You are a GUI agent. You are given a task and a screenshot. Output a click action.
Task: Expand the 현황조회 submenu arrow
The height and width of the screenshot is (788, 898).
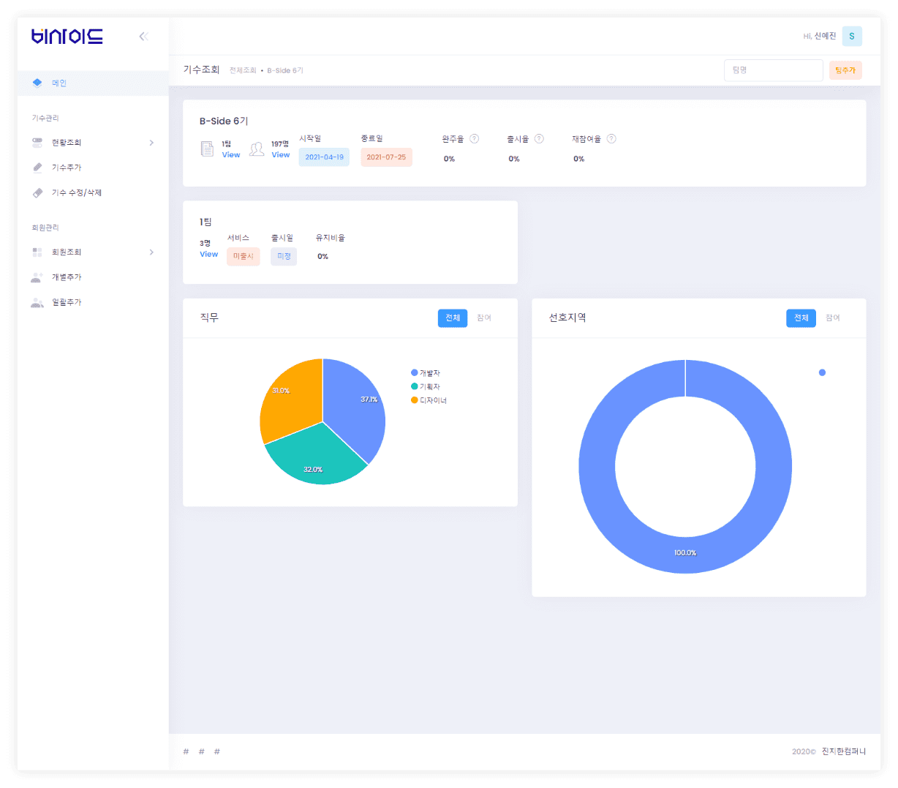point(151,143)
